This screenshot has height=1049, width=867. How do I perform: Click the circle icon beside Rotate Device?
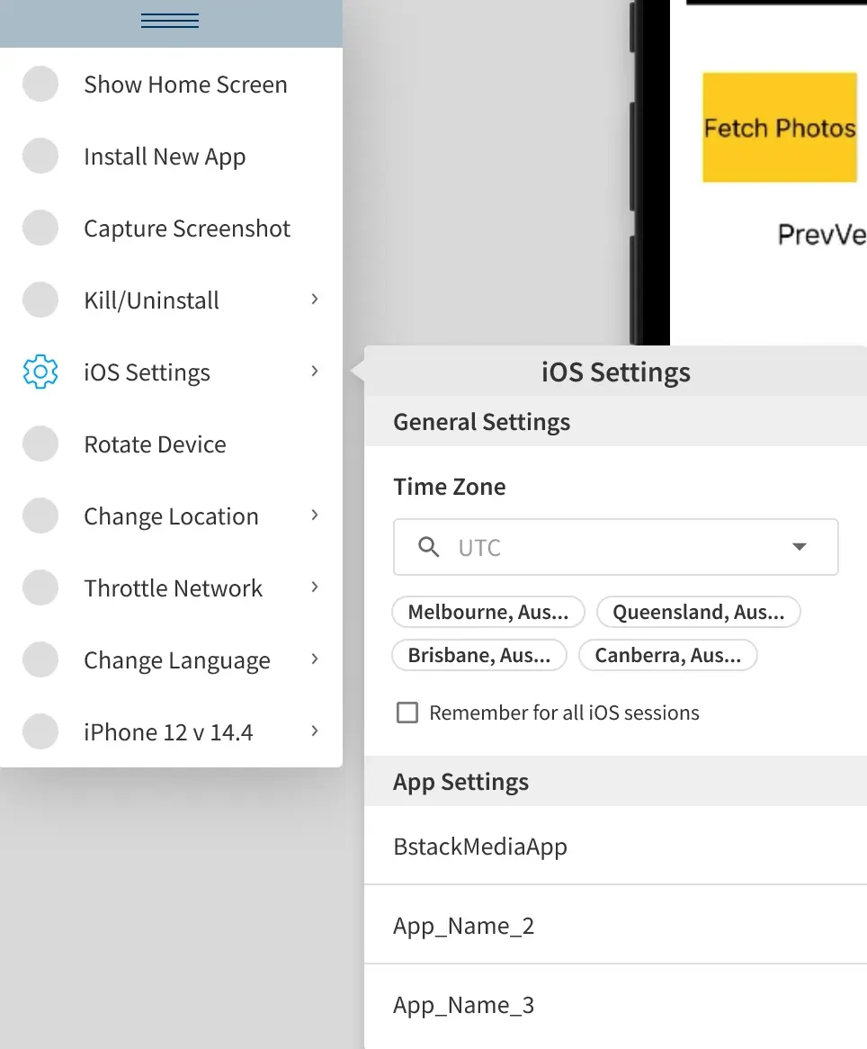[40, 444]
